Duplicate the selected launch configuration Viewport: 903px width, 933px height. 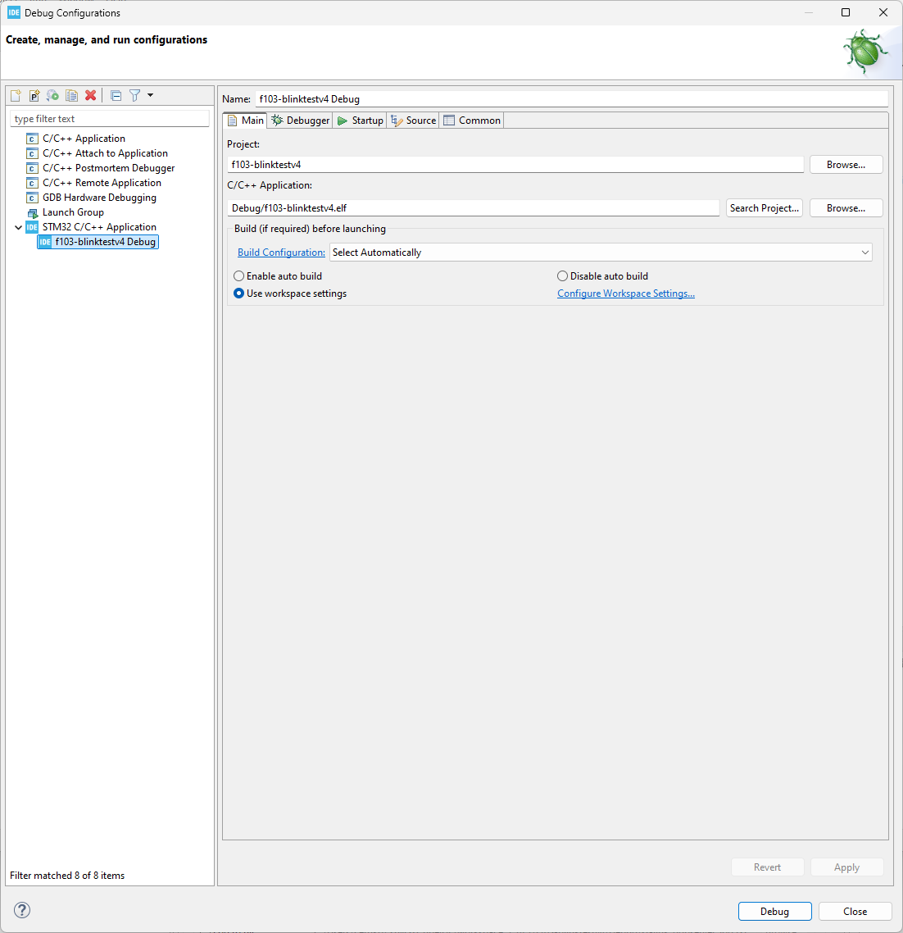coord(71,95)
